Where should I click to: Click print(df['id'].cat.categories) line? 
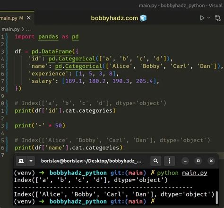tap(65, 111)
